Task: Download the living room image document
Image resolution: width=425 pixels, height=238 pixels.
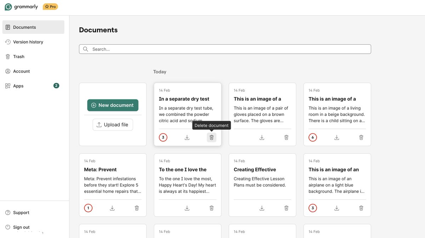Action: coord(337,137)
